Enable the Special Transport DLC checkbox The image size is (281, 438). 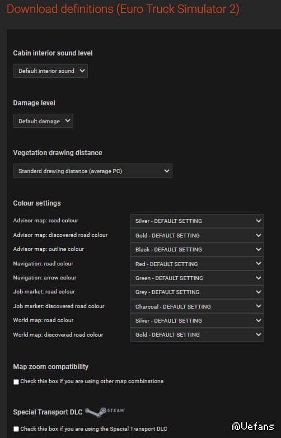[16, 429]
